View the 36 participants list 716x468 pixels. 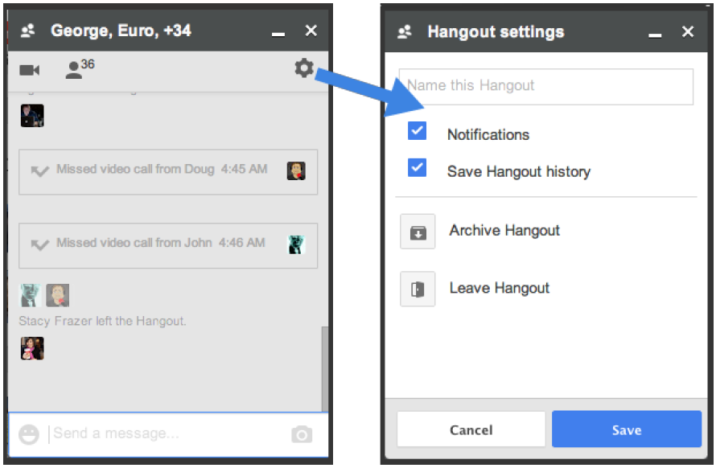(80, 68)
